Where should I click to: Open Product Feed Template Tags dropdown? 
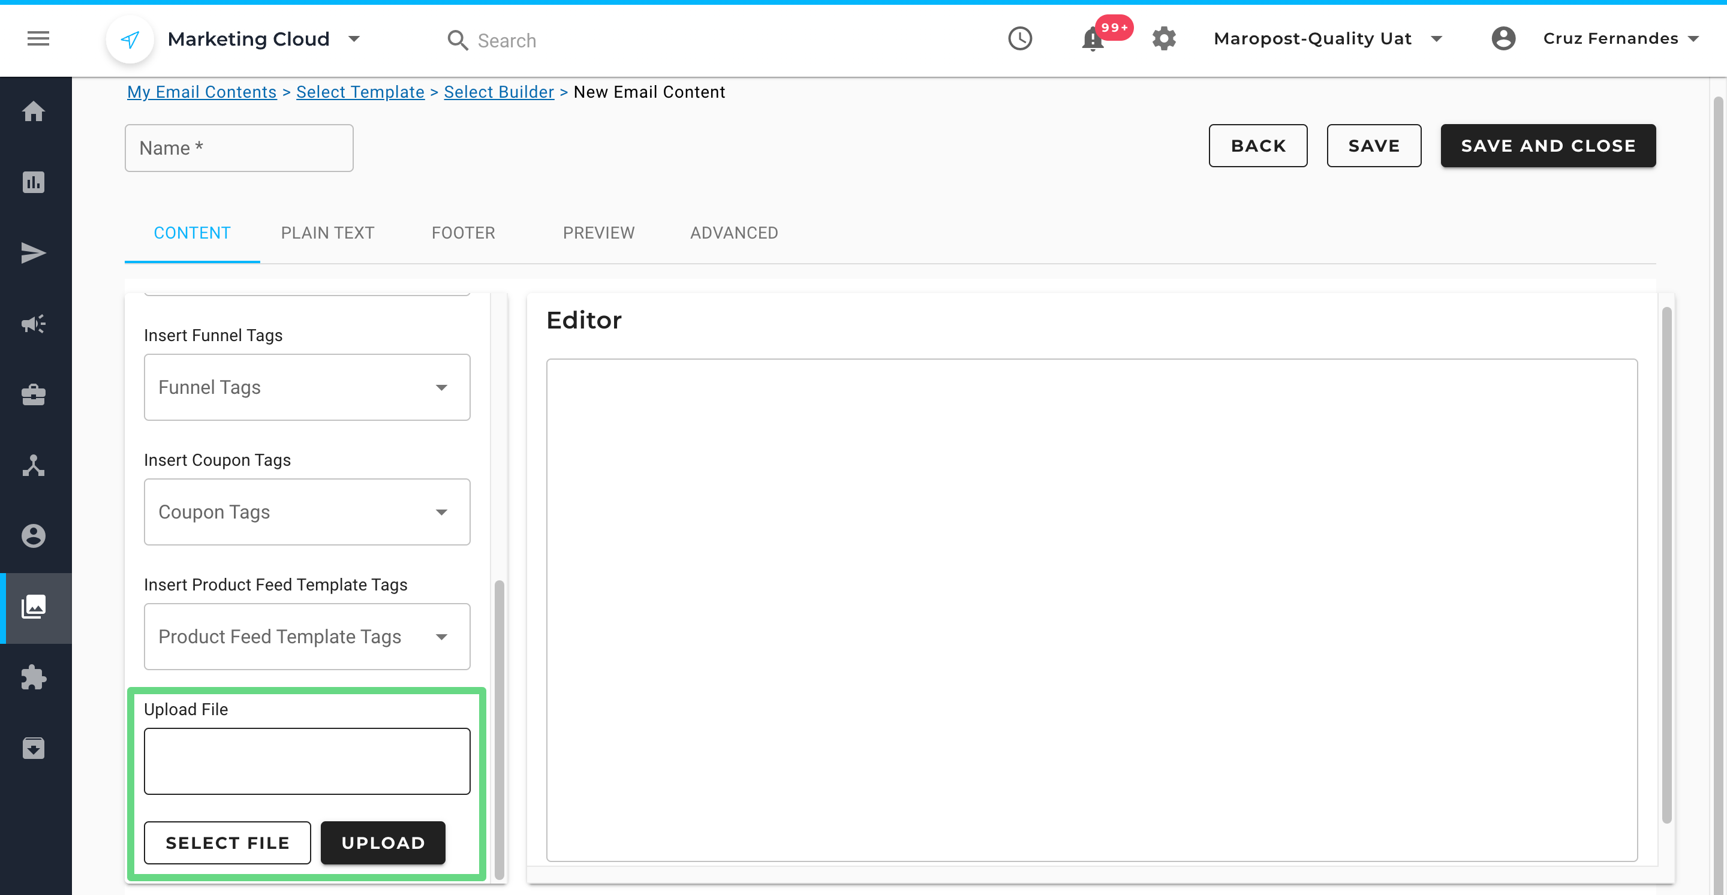click(x=307, y=637)
